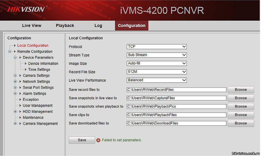Click the DownloadFiles path field
Screen dimensions: 261x156
pos(176,123)
